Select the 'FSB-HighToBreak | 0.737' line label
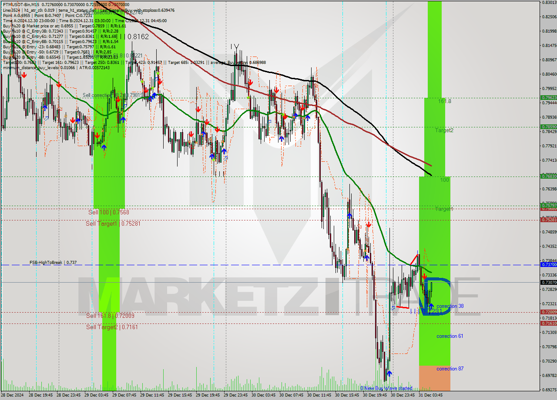 [x=53, y=263]
